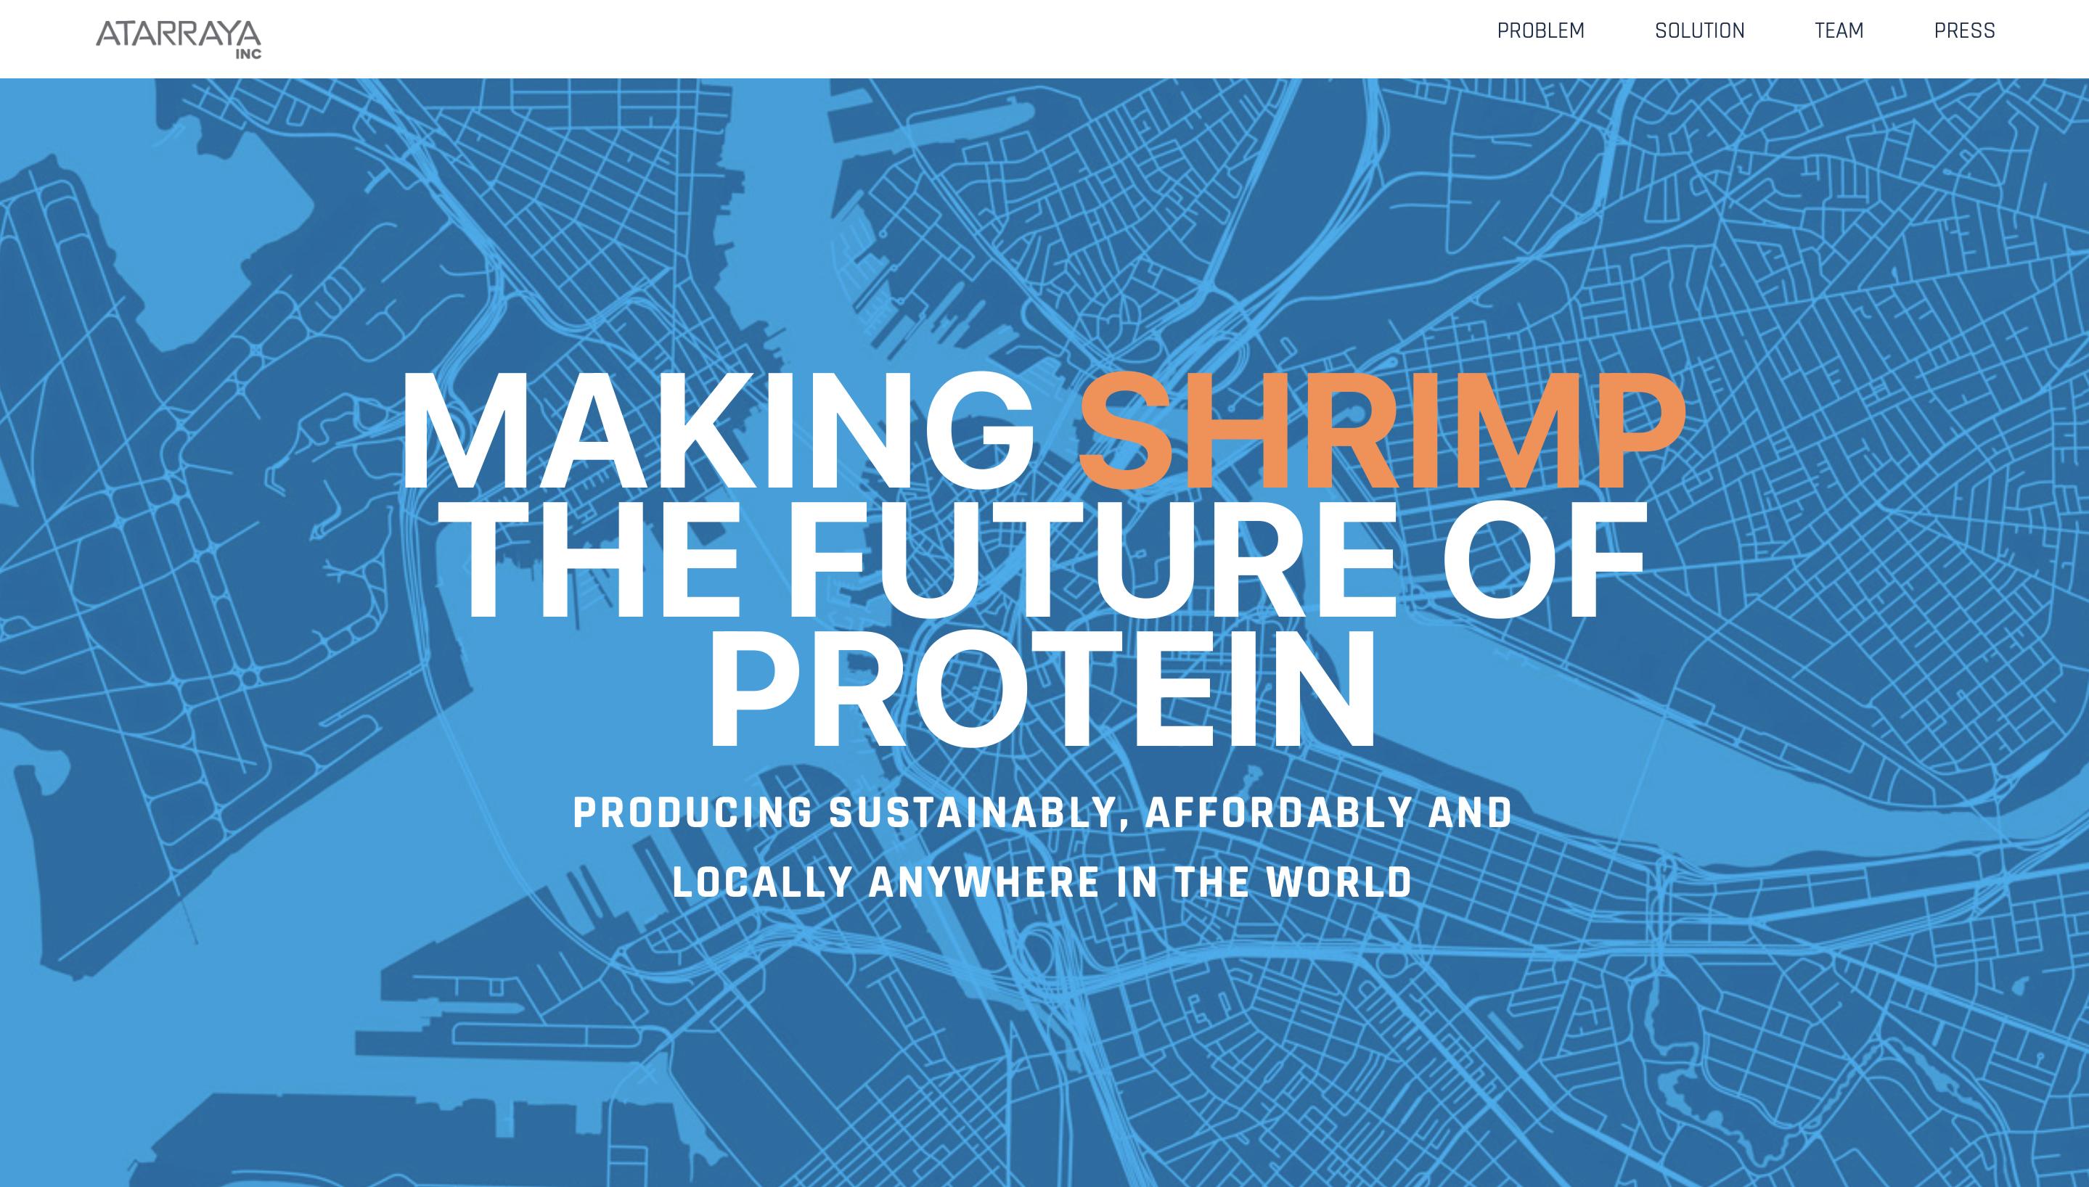This screenshot has width=2089, height=1187.
Task: Open the TEAM page link
Action: tap(1839, 31)
